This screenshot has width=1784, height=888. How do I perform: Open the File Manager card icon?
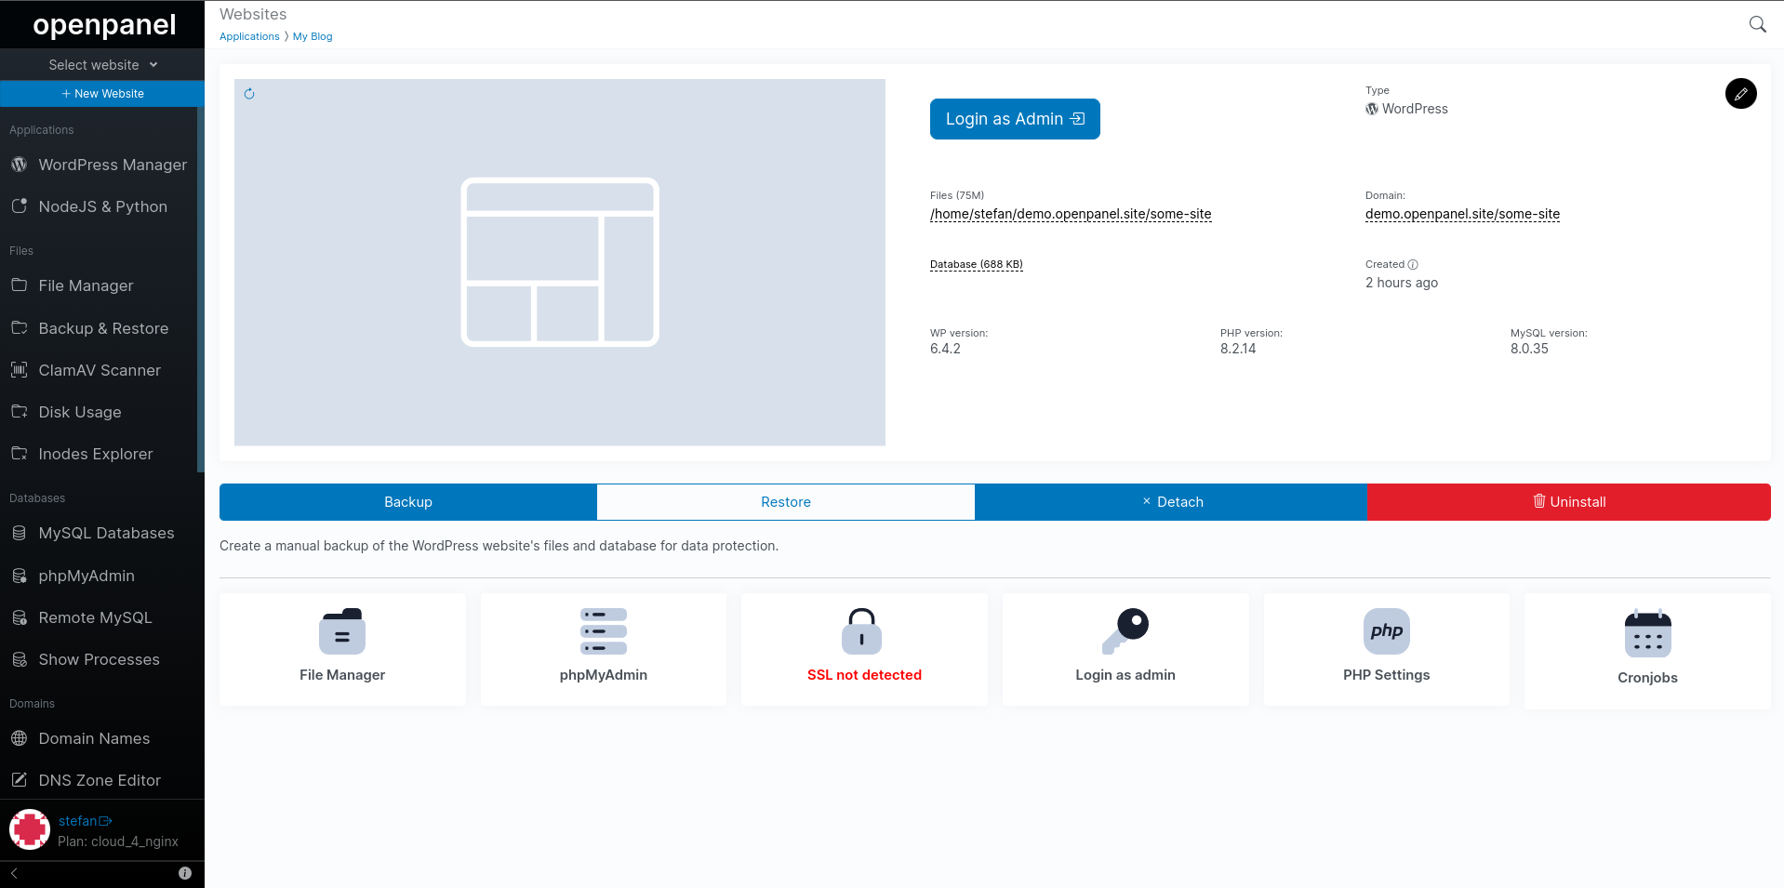pyautogui.click(x=342, y=631)
